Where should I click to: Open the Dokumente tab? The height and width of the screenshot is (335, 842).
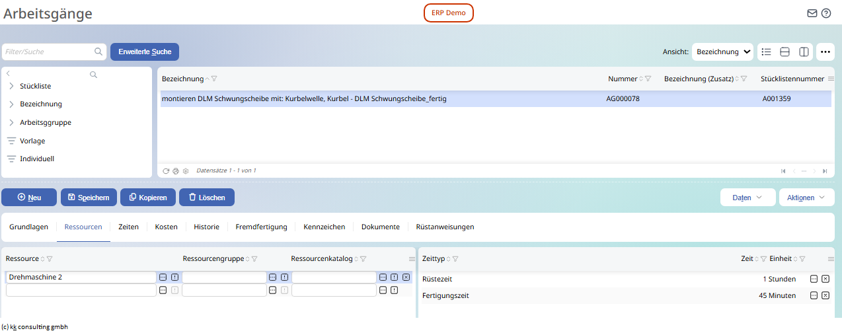point(380,227)
